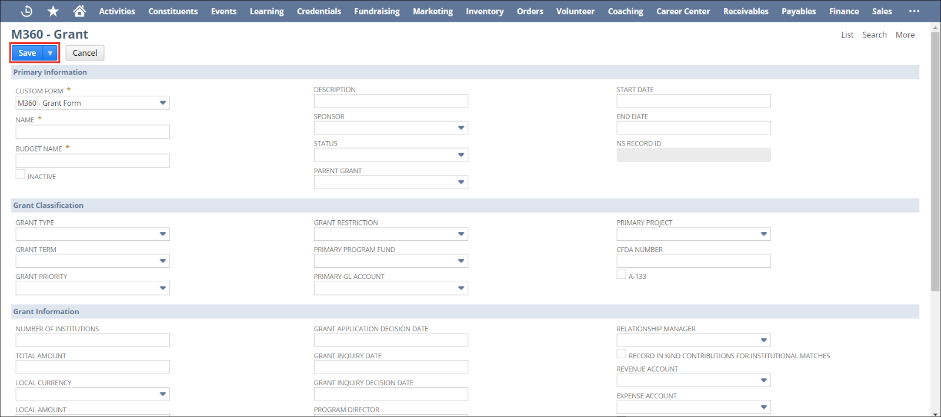Open the three-dot overflow menu in navigation bar
The width and height of the screenshot is (941, 417).
point(914,11)
